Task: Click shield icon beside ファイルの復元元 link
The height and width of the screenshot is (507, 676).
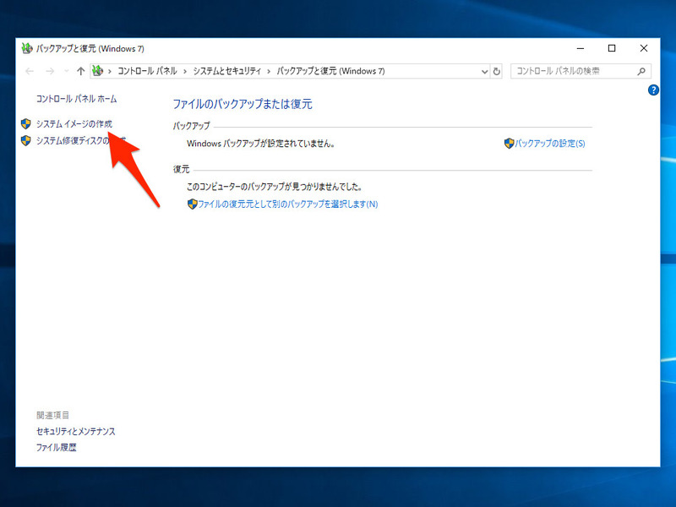Action: tap(193, 204)
